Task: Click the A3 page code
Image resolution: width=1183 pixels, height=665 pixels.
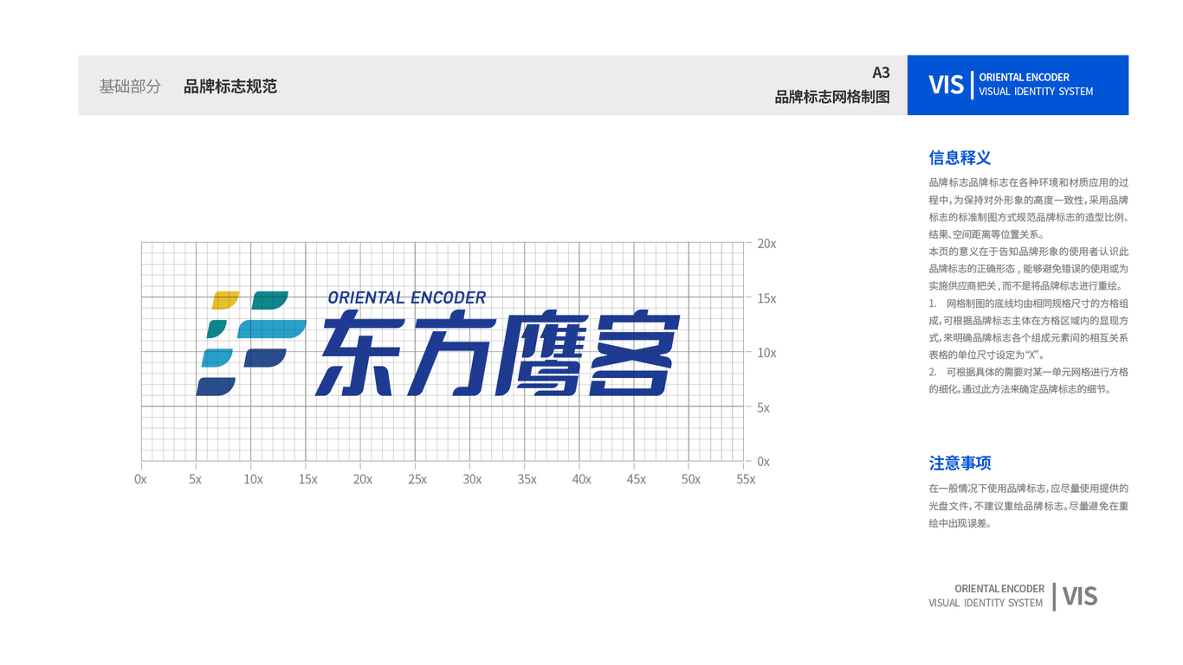Action: click(x=881, y=73)
